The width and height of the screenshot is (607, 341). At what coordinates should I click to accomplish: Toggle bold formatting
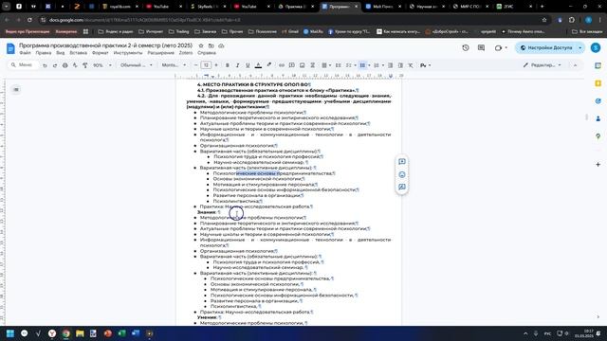(x=228, y=65)
